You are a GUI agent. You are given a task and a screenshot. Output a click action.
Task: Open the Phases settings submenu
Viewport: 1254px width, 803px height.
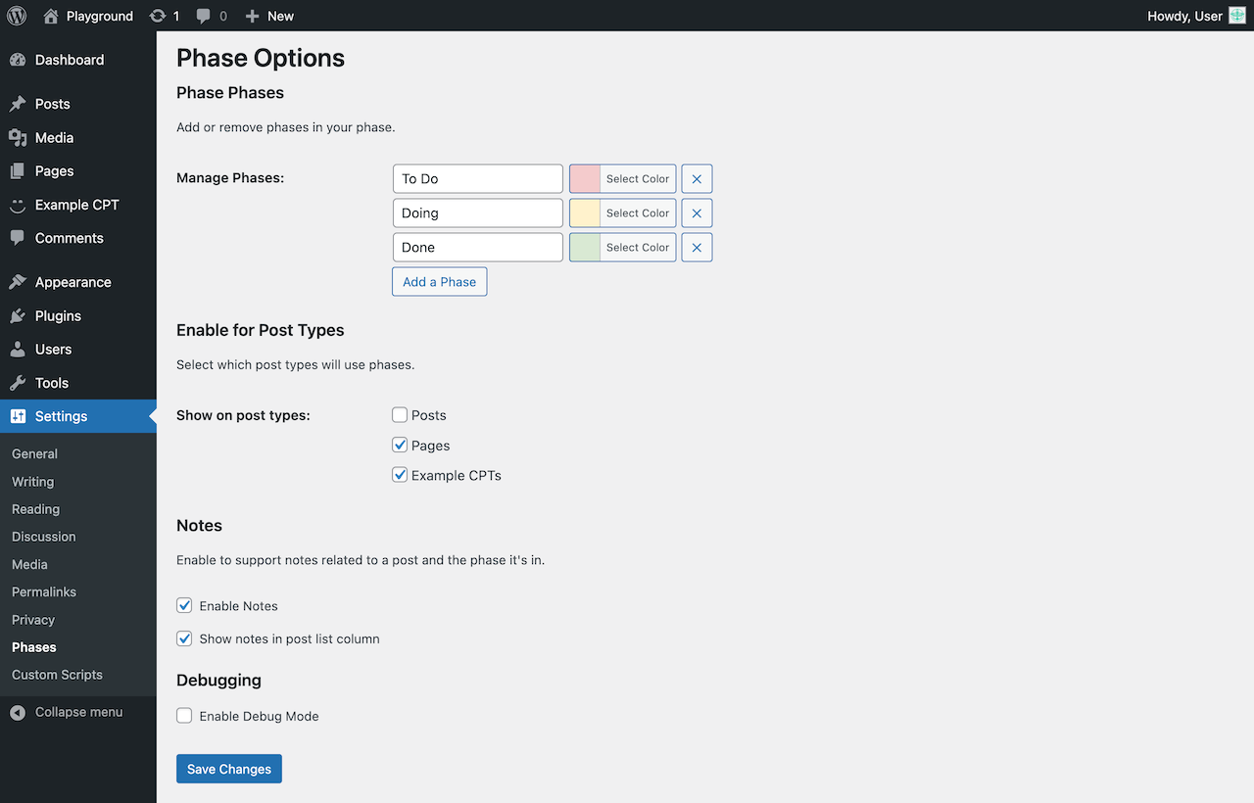(34, 647)
